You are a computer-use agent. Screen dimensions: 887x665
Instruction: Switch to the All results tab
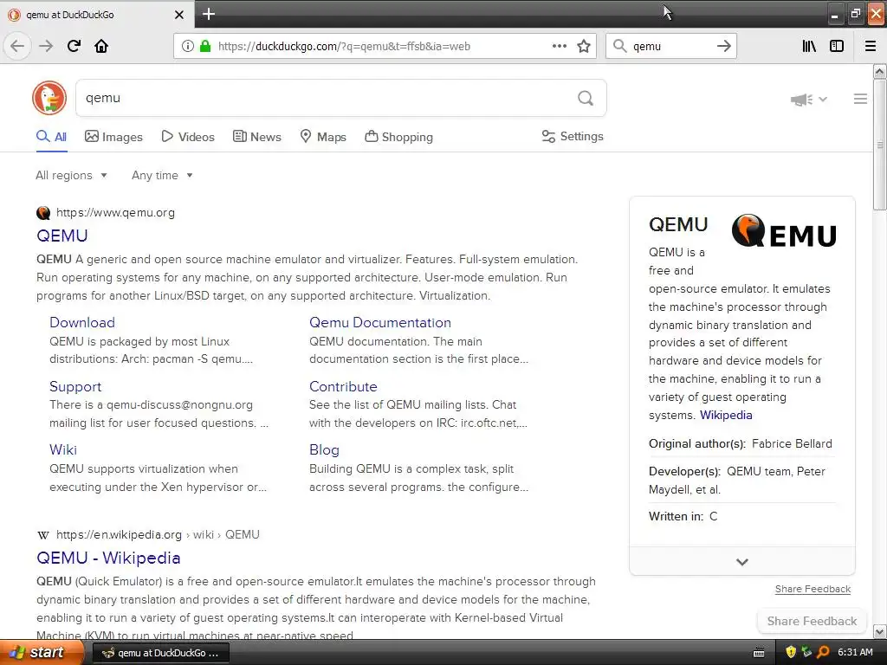click(51, 137)
